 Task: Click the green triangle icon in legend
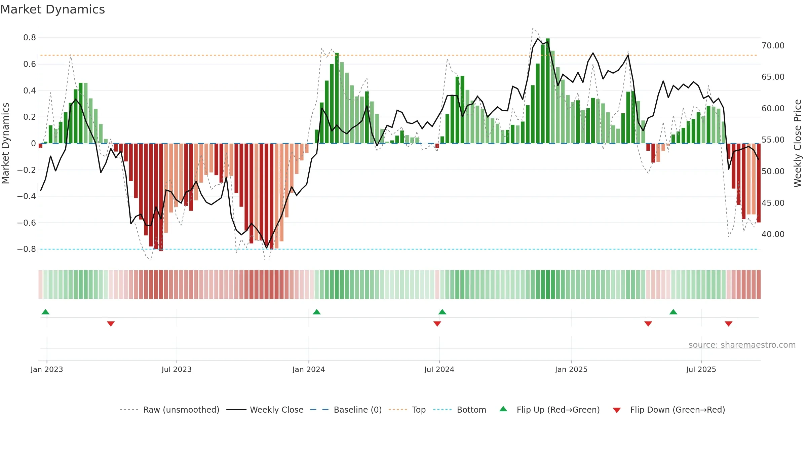pos(503,409)
